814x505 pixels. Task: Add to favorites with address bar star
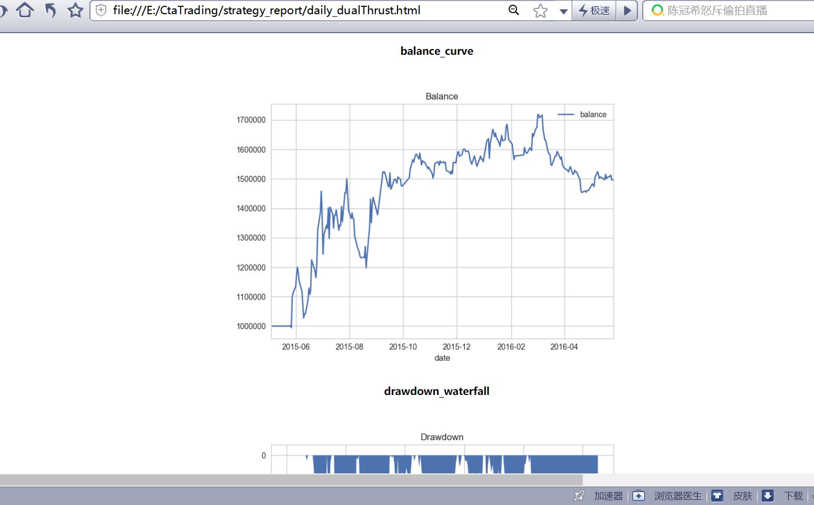pos(540,11)
